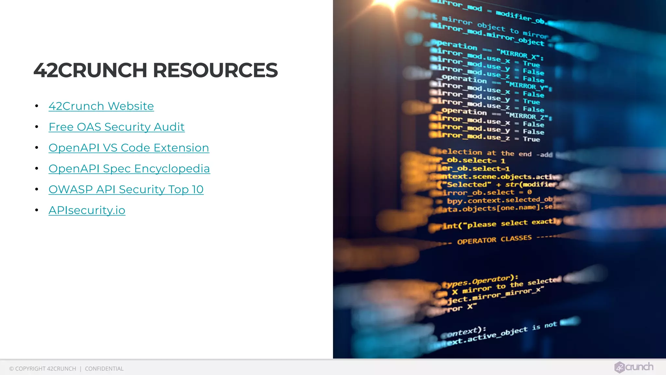Click the © COPYRIGHT 42CRUNCH footer text

coord(43,368)
